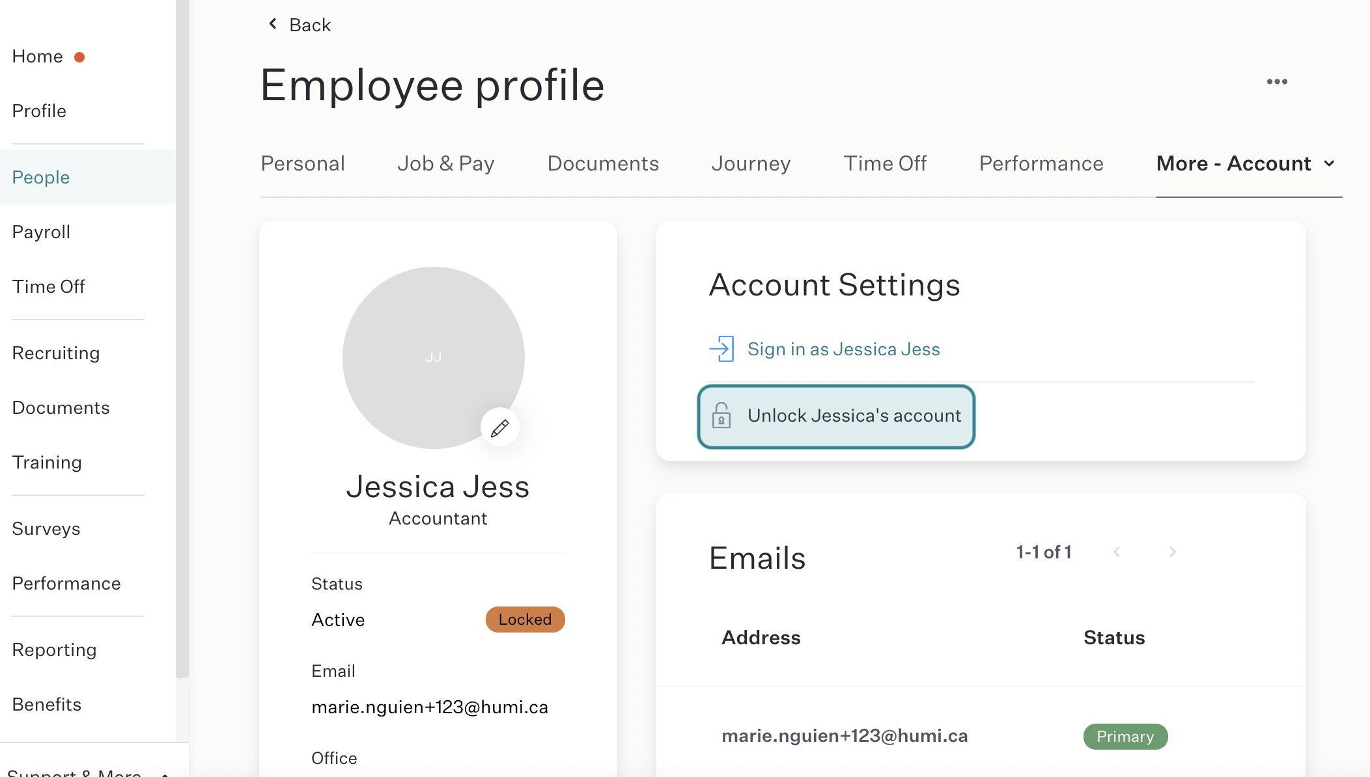Open the Documents profile tab
This screenshot has width=1370, height=777.
tap(603, 163)
